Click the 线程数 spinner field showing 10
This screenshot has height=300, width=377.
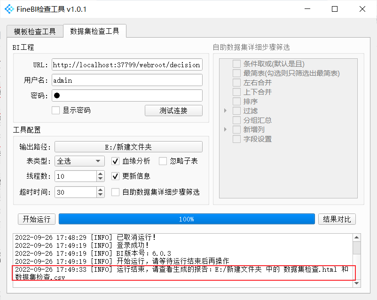point(76,176)
